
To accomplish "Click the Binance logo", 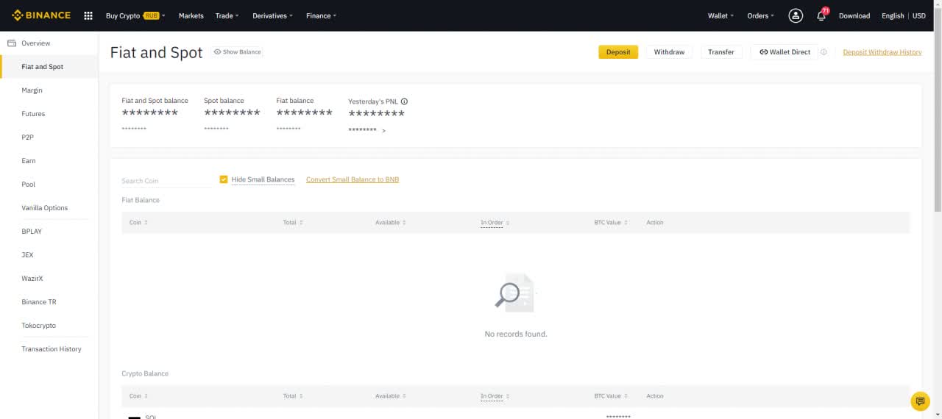I will tap(41, 15).
